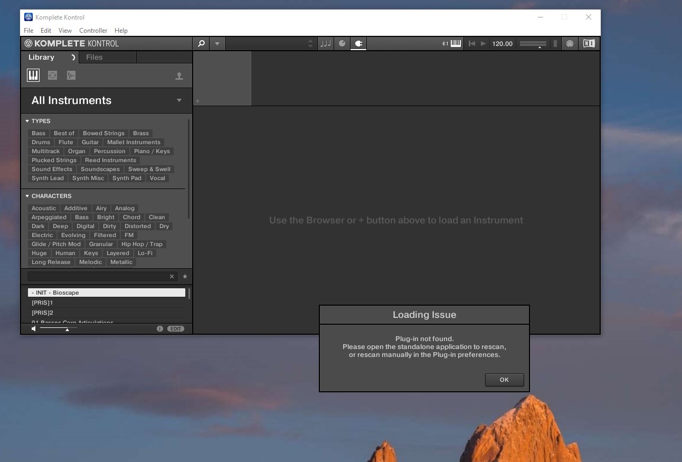Open the Scale (notes) panel in the header

pyautogui.click(x=326, y=44)
